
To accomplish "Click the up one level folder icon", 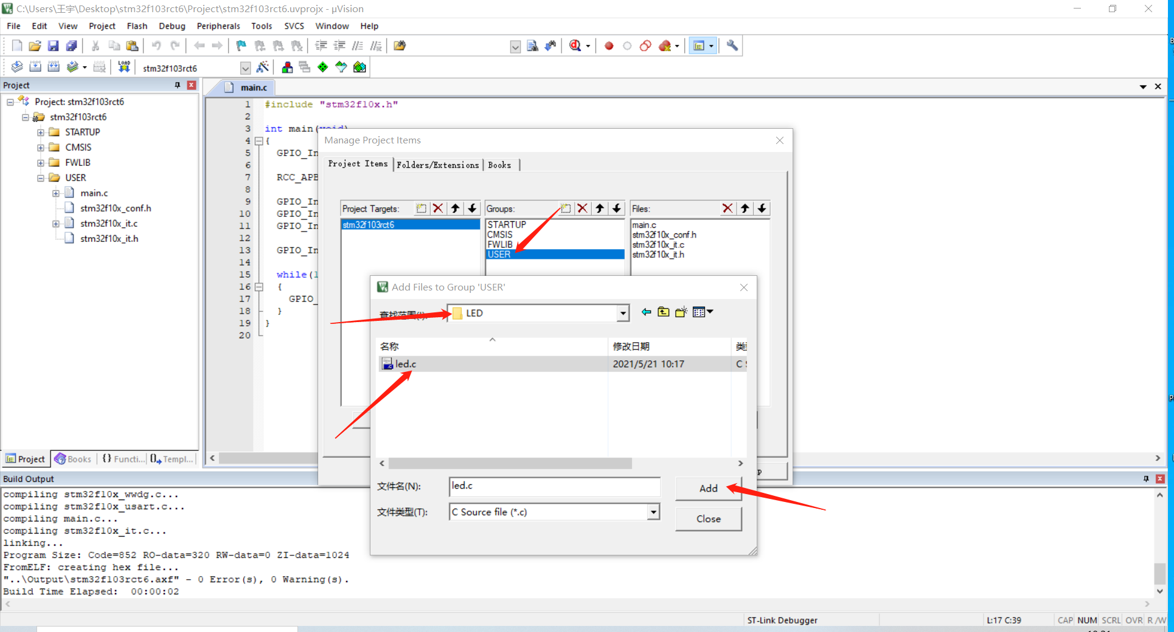I will pyautogui.click(x=664, y=312).
